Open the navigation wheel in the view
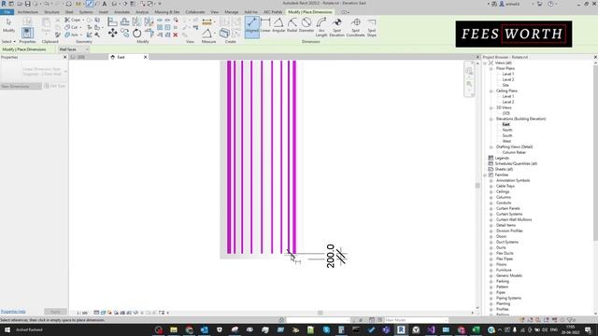 pyautogui.click(x=469, y=71)
